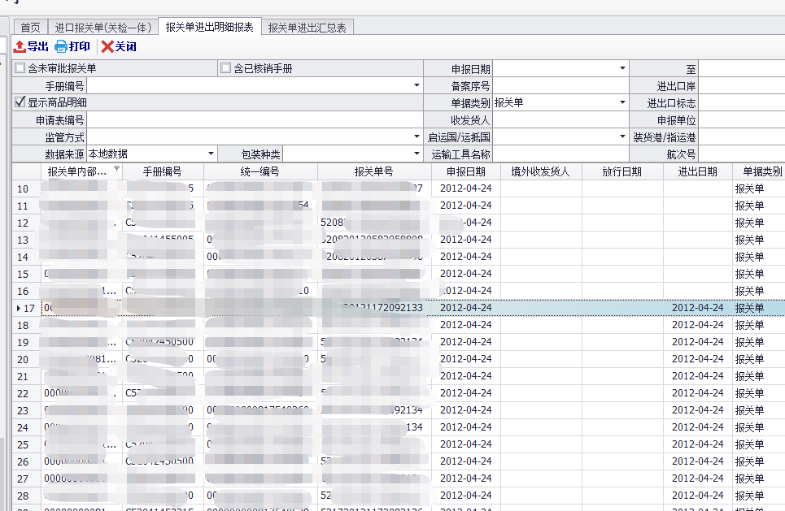The height and width of the screenshot is (511, 785).
Task: Expand the 监管方式 dropdown
Action: [x=416, y=136]
